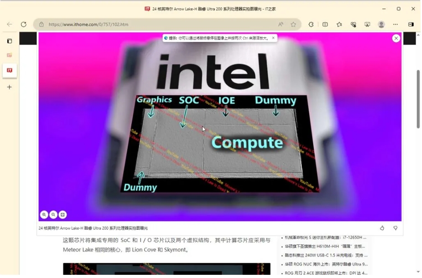Open Read aloud from address bar
The height and width of the screenshot is (278, 422).
(x=281, y=25)
